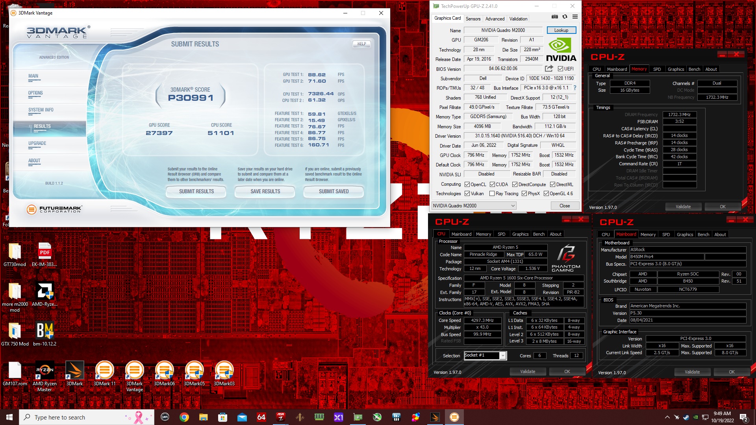756x425 pixels.
Task: Open the Bench tab in the CPU-Z CPU window
Action: coord(539,234)
